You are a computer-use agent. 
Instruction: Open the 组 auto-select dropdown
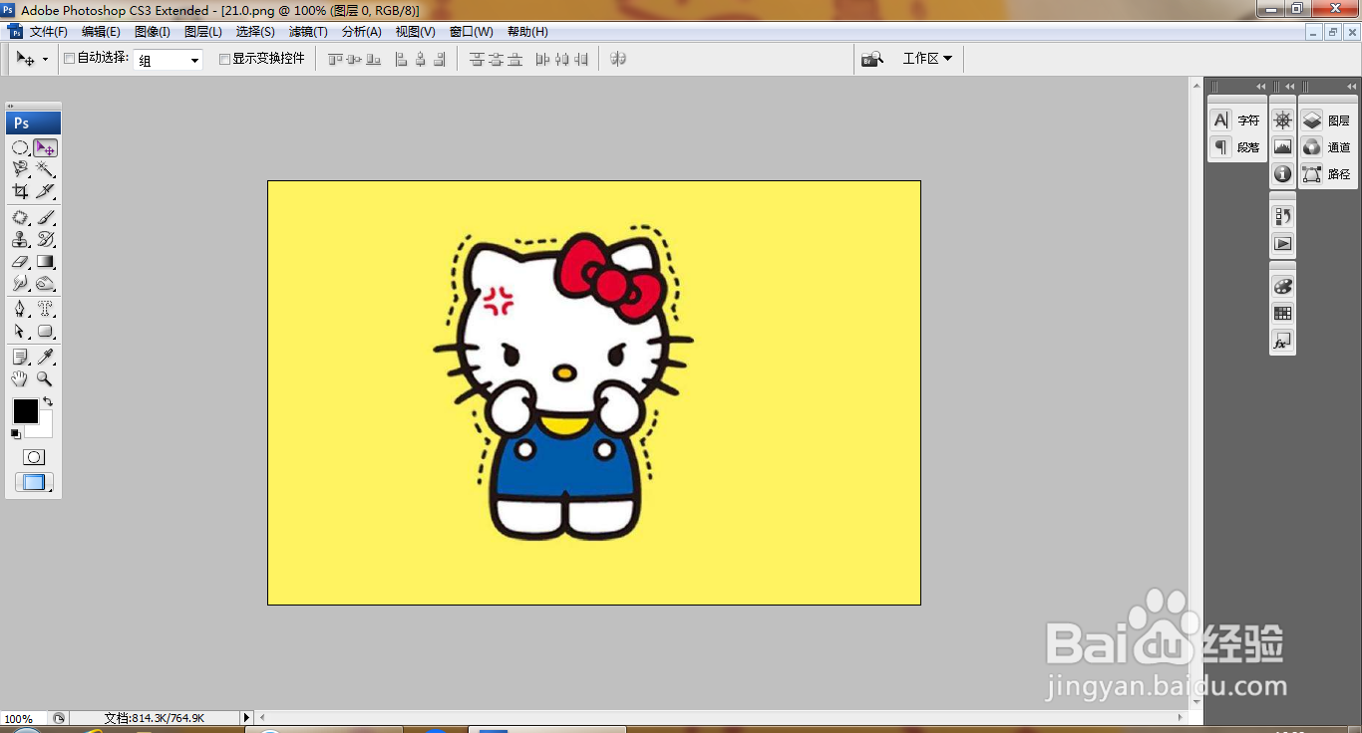click(169, 60)
